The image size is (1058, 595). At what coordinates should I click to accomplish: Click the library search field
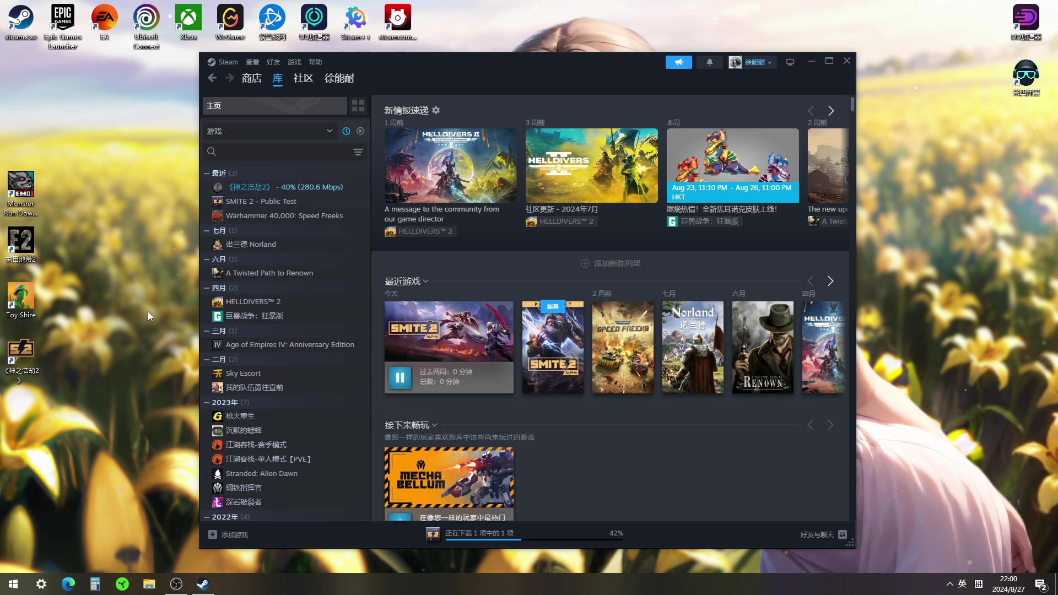[x=278, y=152]
